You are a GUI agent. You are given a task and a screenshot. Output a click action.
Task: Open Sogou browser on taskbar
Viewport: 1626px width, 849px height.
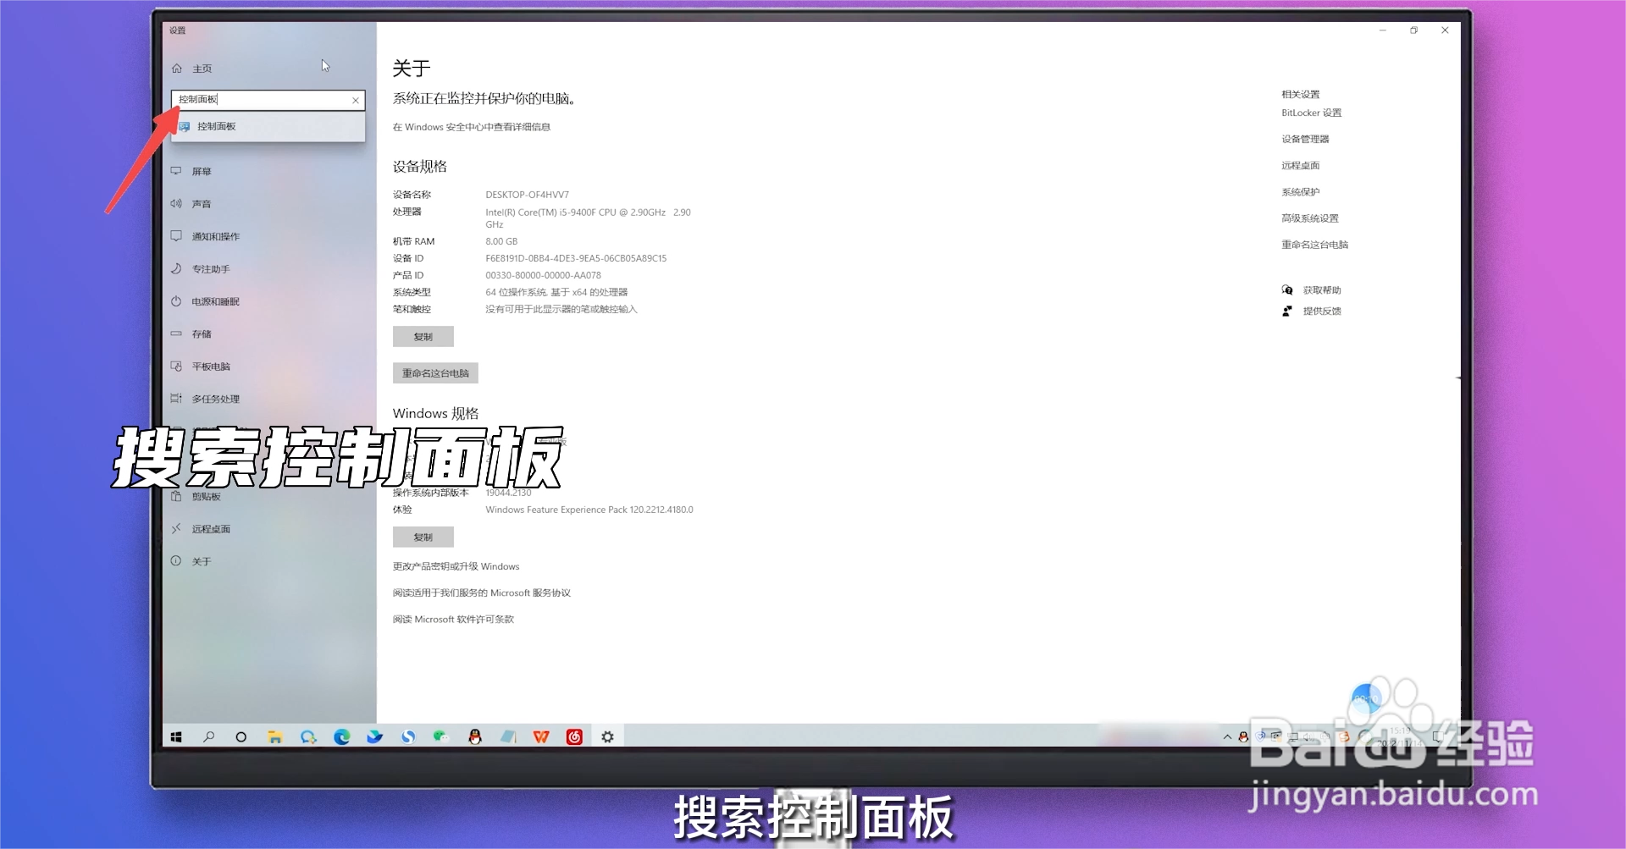point(408,737)
